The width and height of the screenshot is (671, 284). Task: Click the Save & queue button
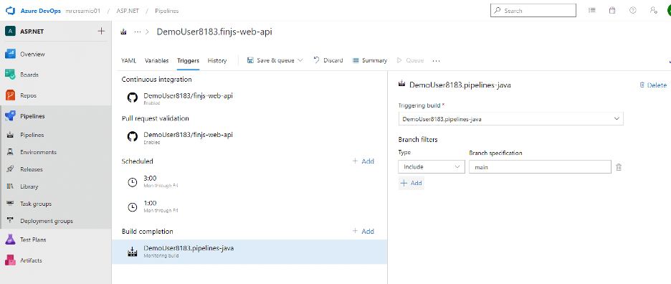[271, 60]
